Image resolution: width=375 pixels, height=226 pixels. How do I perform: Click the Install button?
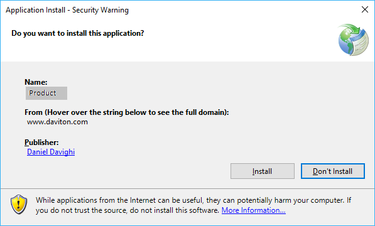tap(263, 171)
